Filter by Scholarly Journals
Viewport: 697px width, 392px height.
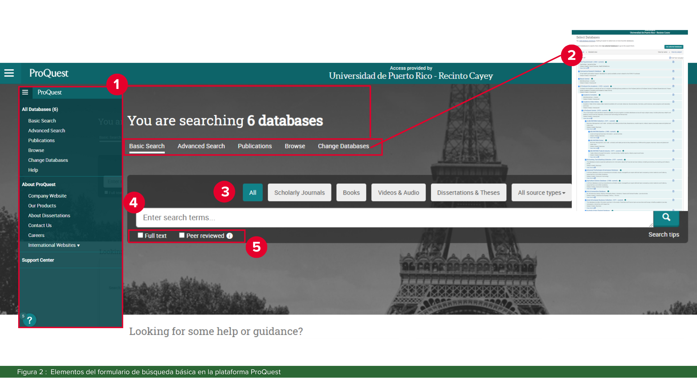pos(299,193)
